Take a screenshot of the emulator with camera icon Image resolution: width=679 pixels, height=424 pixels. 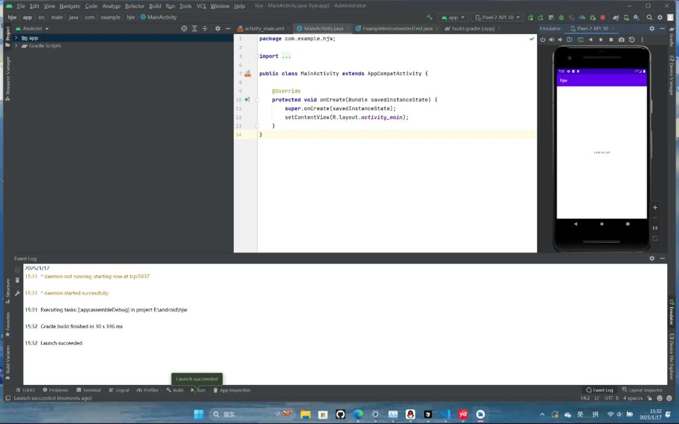[x=621, y=39]
